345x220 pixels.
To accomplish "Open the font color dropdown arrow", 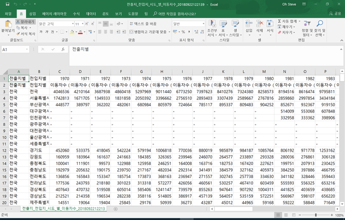I will click(85, 32).
